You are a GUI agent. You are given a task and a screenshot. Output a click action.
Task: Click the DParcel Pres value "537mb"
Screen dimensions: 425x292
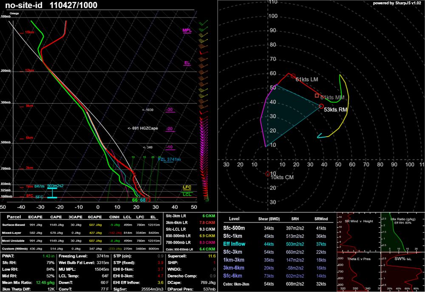click(x=210, y=289)
